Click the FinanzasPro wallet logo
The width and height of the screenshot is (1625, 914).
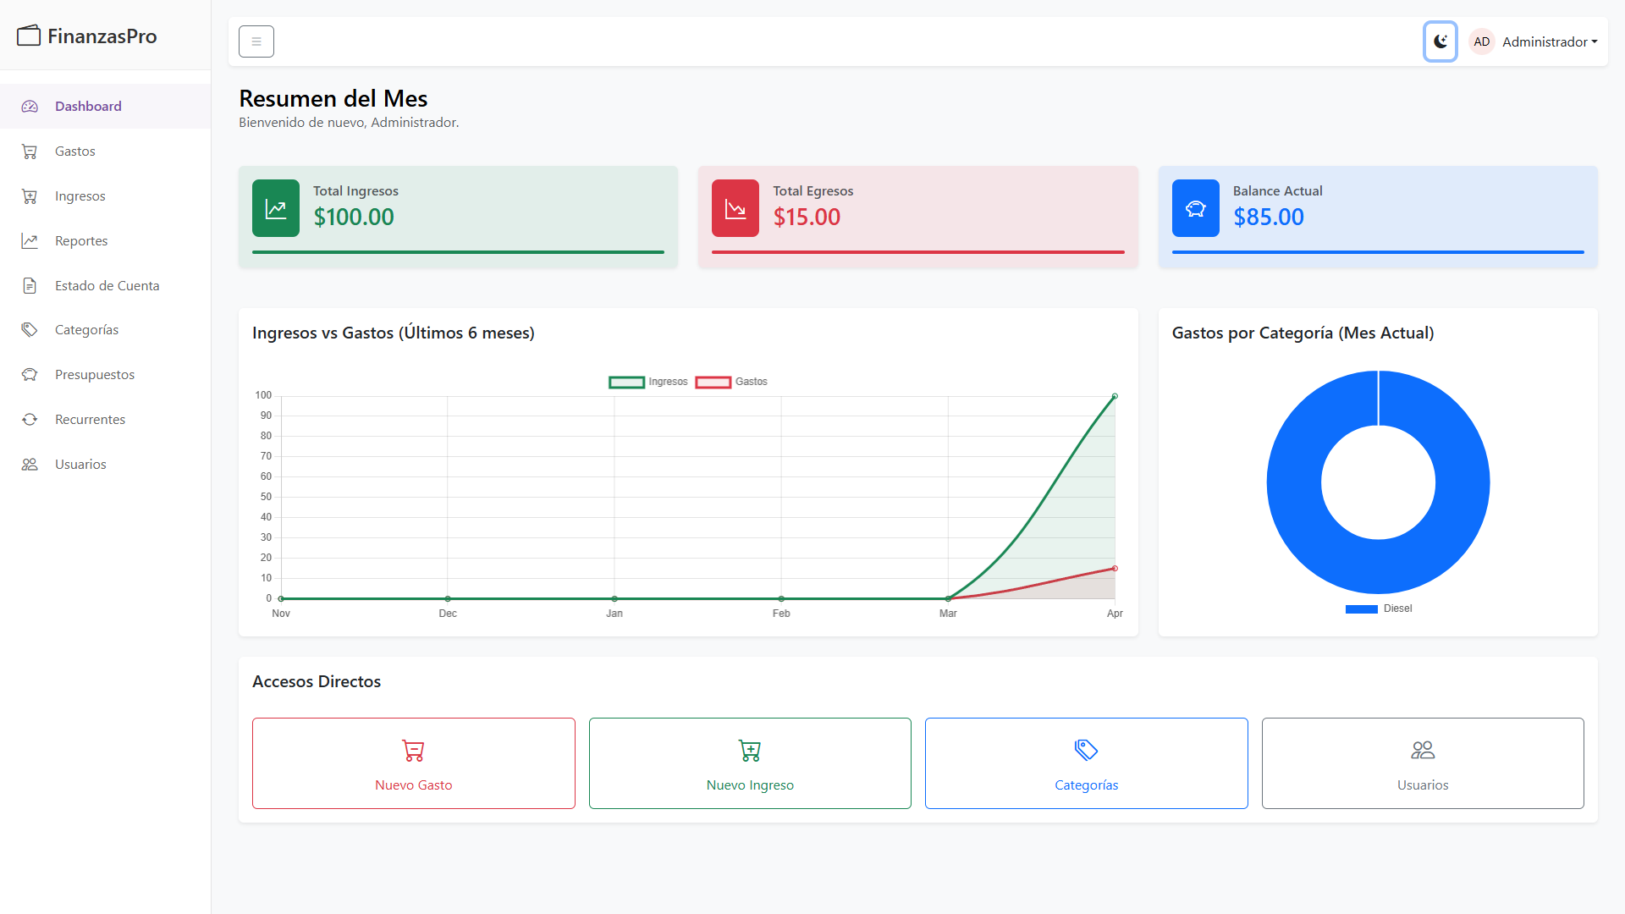[29, 36]
